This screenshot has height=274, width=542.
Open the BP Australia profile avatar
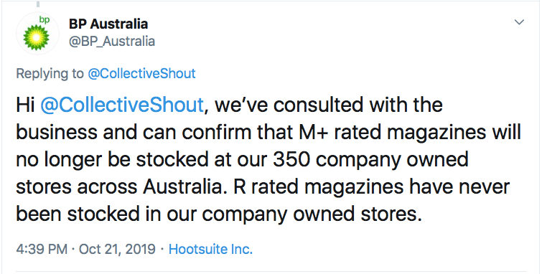(x=37, y=34)
